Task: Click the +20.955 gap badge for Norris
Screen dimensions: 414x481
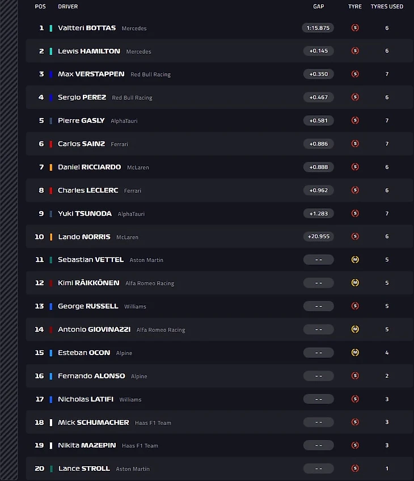Action: [x=318, y=237]
